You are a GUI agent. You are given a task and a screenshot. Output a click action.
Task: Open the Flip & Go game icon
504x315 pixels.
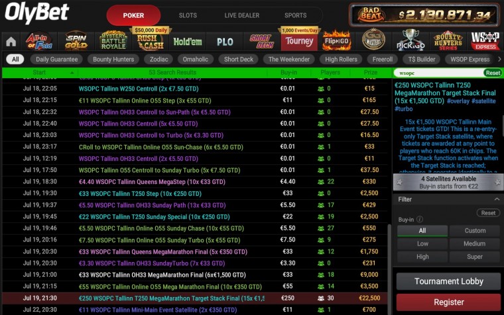coord(336,42)
